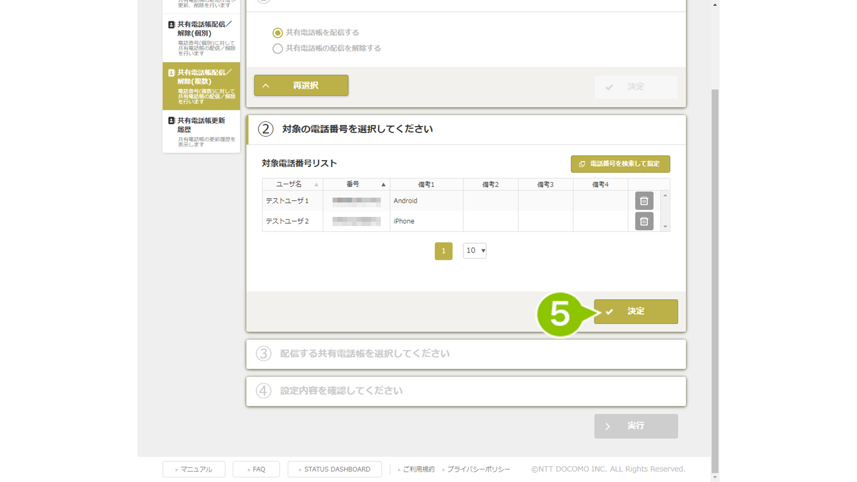
Task: Select 共有電話帳の配信を解除する radio option
Action: 278,49
